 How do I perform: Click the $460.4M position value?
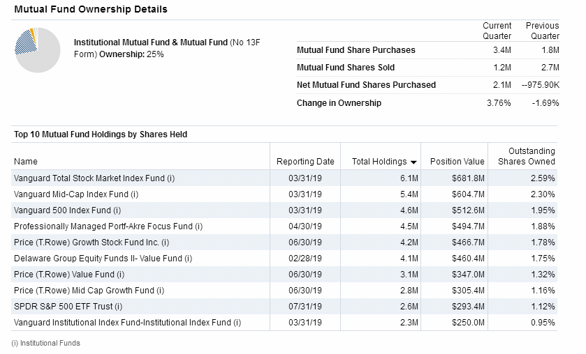click(468, 259)
